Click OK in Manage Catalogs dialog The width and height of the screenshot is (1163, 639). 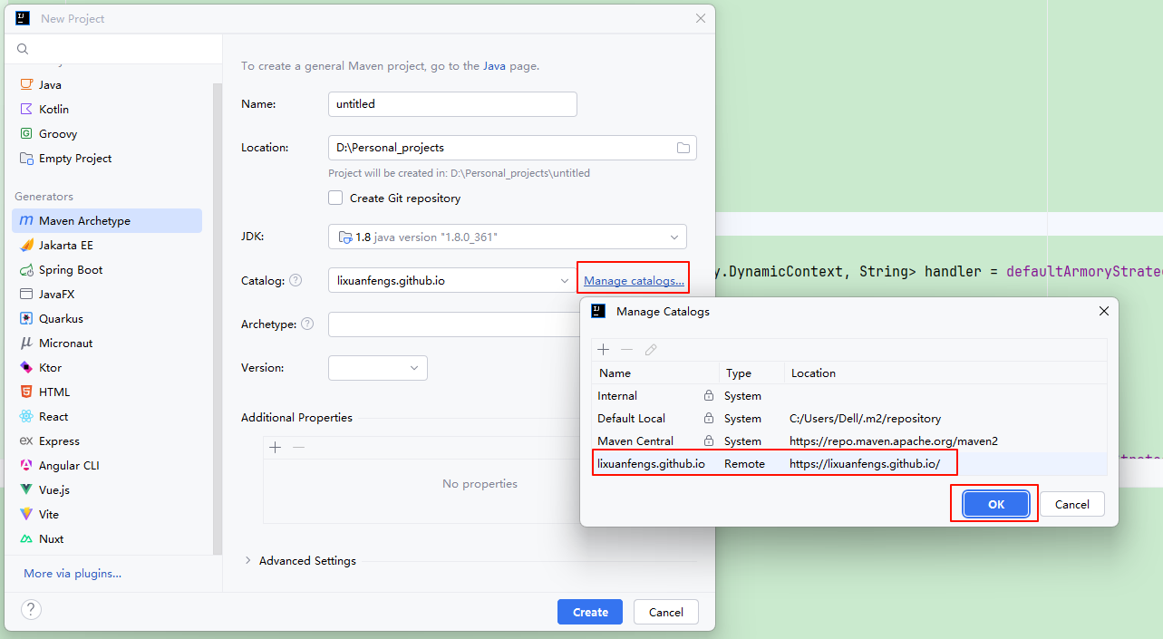pos(995,505)
